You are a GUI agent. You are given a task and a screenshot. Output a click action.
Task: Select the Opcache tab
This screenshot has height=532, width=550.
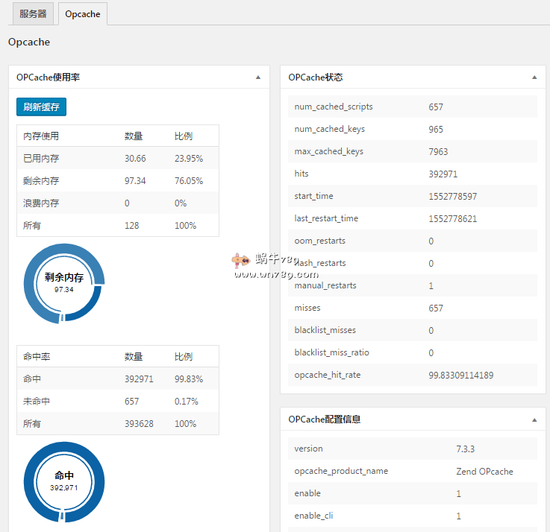(82, 14)
